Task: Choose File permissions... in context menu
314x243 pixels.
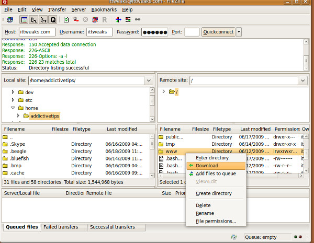Action: click(216, 221)
